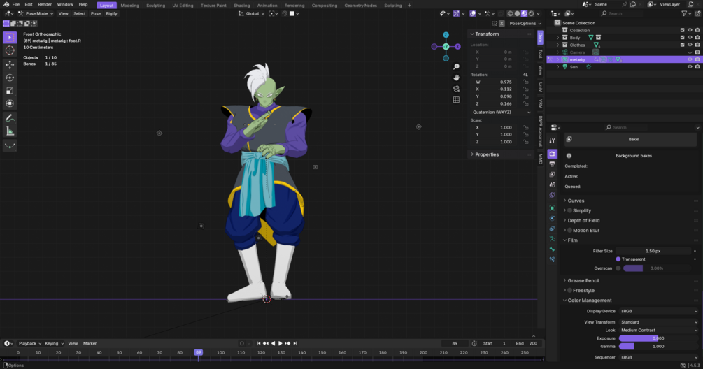
Task: Open the Global transform orientation dropdown
Action: (252, 13)
